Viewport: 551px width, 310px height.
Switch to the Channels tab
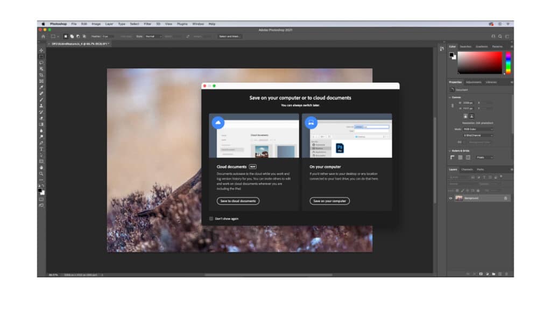pyautogui.click(x=467, y=170)
